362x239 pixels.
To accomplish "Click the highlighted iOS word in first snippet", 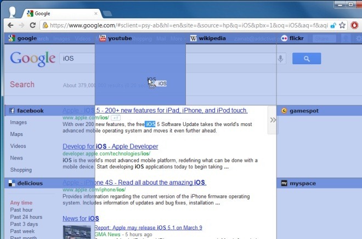I will (150, 124).
